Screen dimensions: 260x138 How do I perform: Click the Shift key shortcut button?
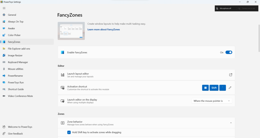click(214, 88)
